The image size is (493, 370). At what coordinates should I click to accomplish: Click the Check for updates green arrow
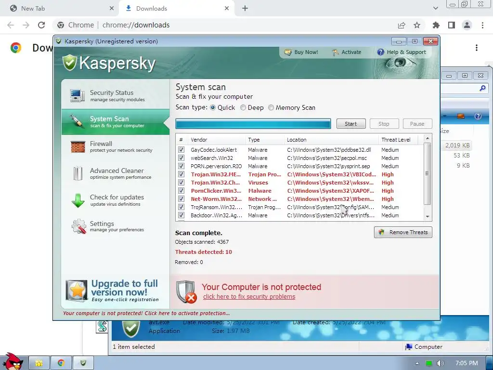(x=78, y=200)
